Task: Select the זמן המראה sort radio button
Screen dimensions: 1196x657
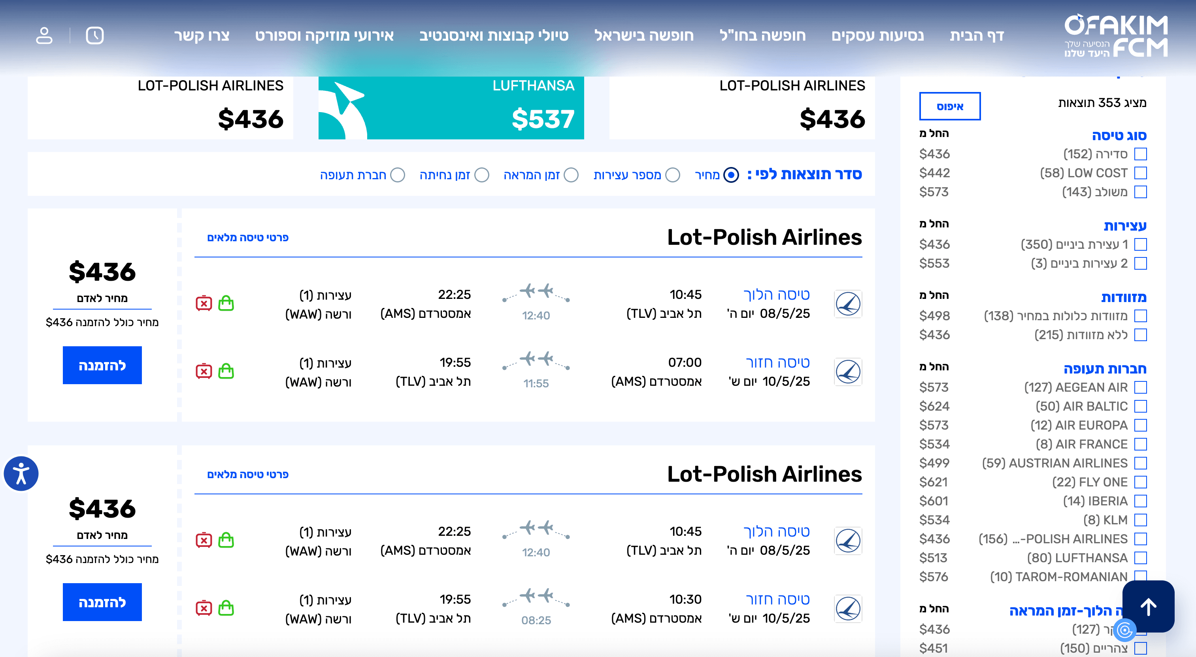Action: tap(571, 175)
